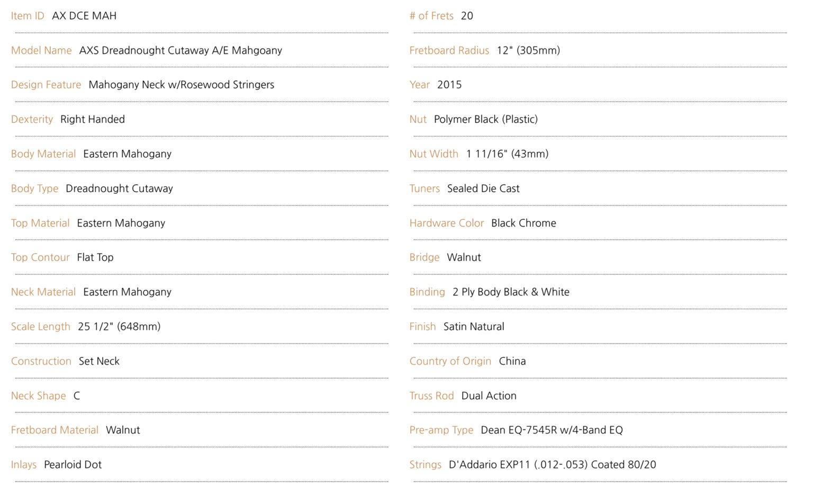The height and width of the screenshot is (494, 813).
Task: Click the Neck Shape label
Action: click(x=39, y=396)
